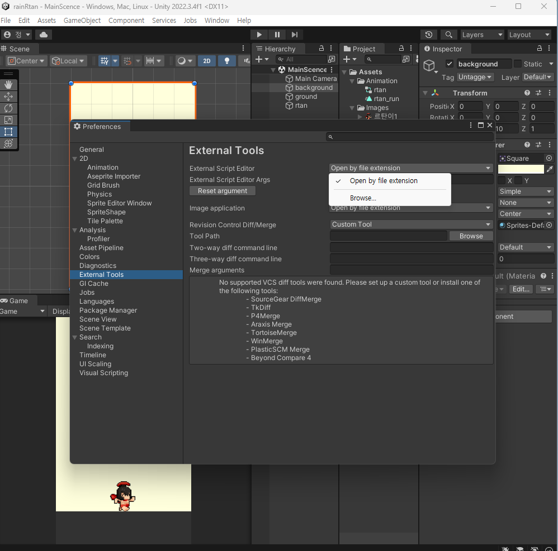Step one frame forward
The image size is (558, 551).
(294, 35)
